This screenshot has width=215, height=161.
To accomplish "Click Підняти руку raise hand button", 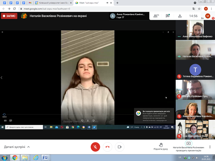I will (161, 147).
